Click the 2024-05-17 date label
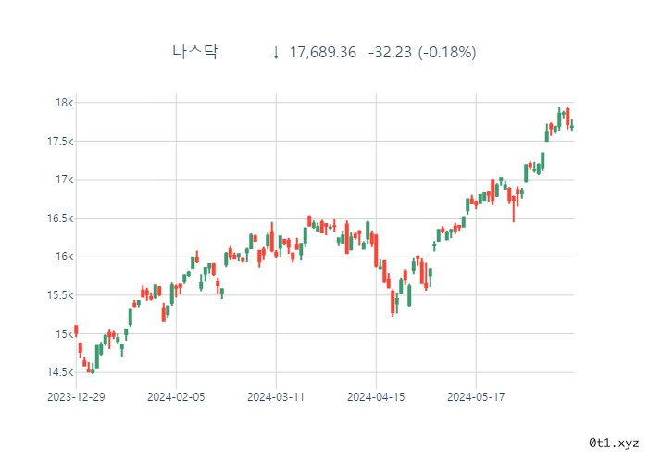Viewport: 648px width, 463px height. click(476, 397)
